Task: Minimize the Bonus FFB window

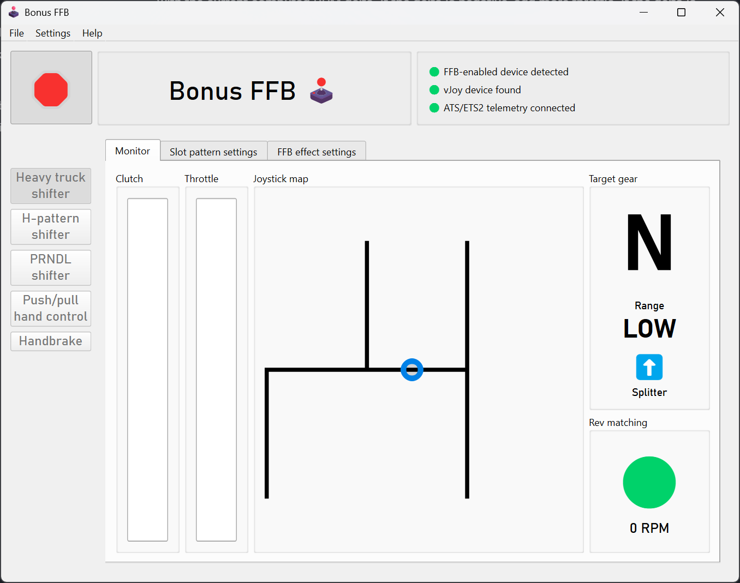Action: coord(644,12)
